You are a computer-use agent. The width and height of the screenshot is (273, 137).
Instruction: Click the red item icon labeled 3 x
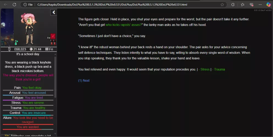point(53,37)
